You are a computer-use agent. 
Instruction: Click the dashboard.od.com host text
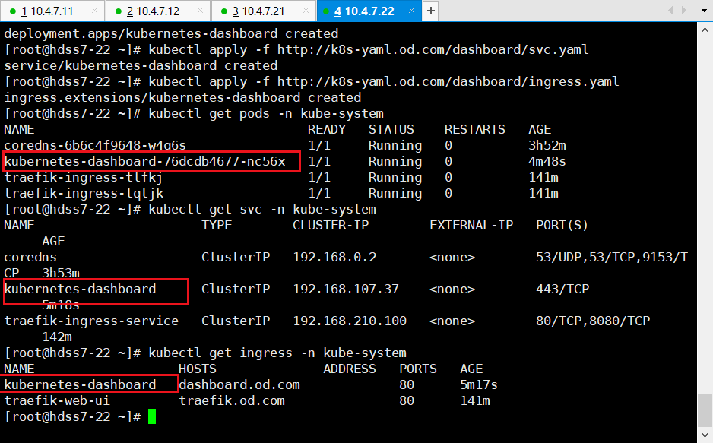[239, 384]
